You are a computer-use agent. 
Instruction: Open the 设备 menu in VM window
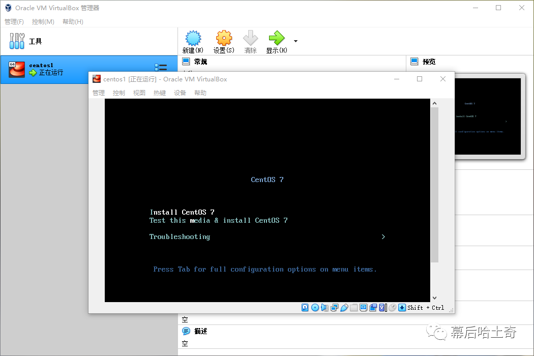pos(180,93)
